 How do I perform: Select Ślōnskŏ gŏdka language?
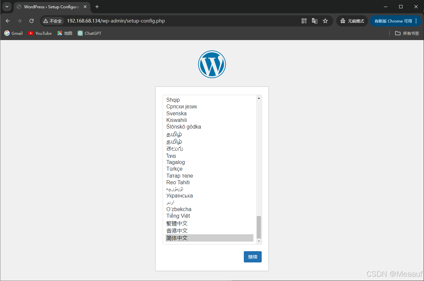coord(209,127)
